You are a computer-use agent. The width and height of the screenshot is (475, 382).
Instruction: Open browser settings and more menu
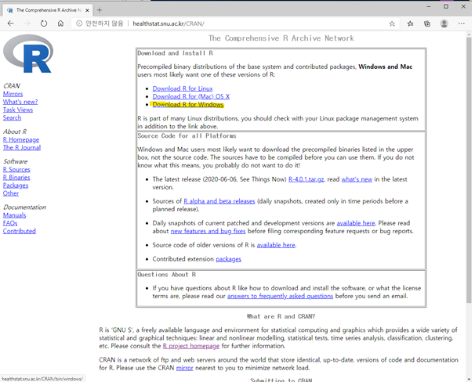(462, 23)
